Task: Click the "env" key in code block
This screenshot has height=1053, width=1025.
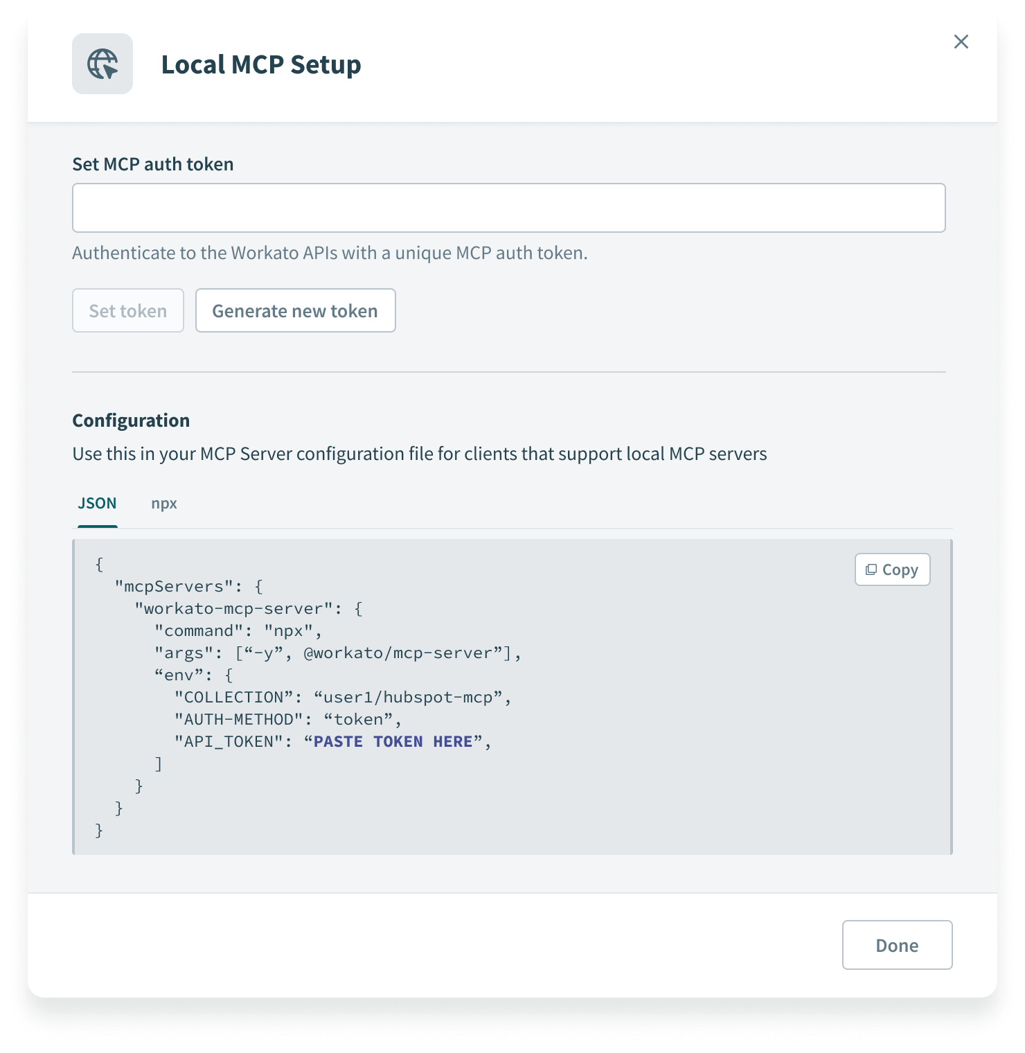Action: click(x=178, y=675)
